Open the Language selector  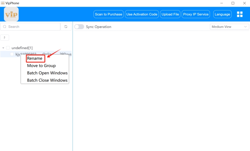[222, 14]
